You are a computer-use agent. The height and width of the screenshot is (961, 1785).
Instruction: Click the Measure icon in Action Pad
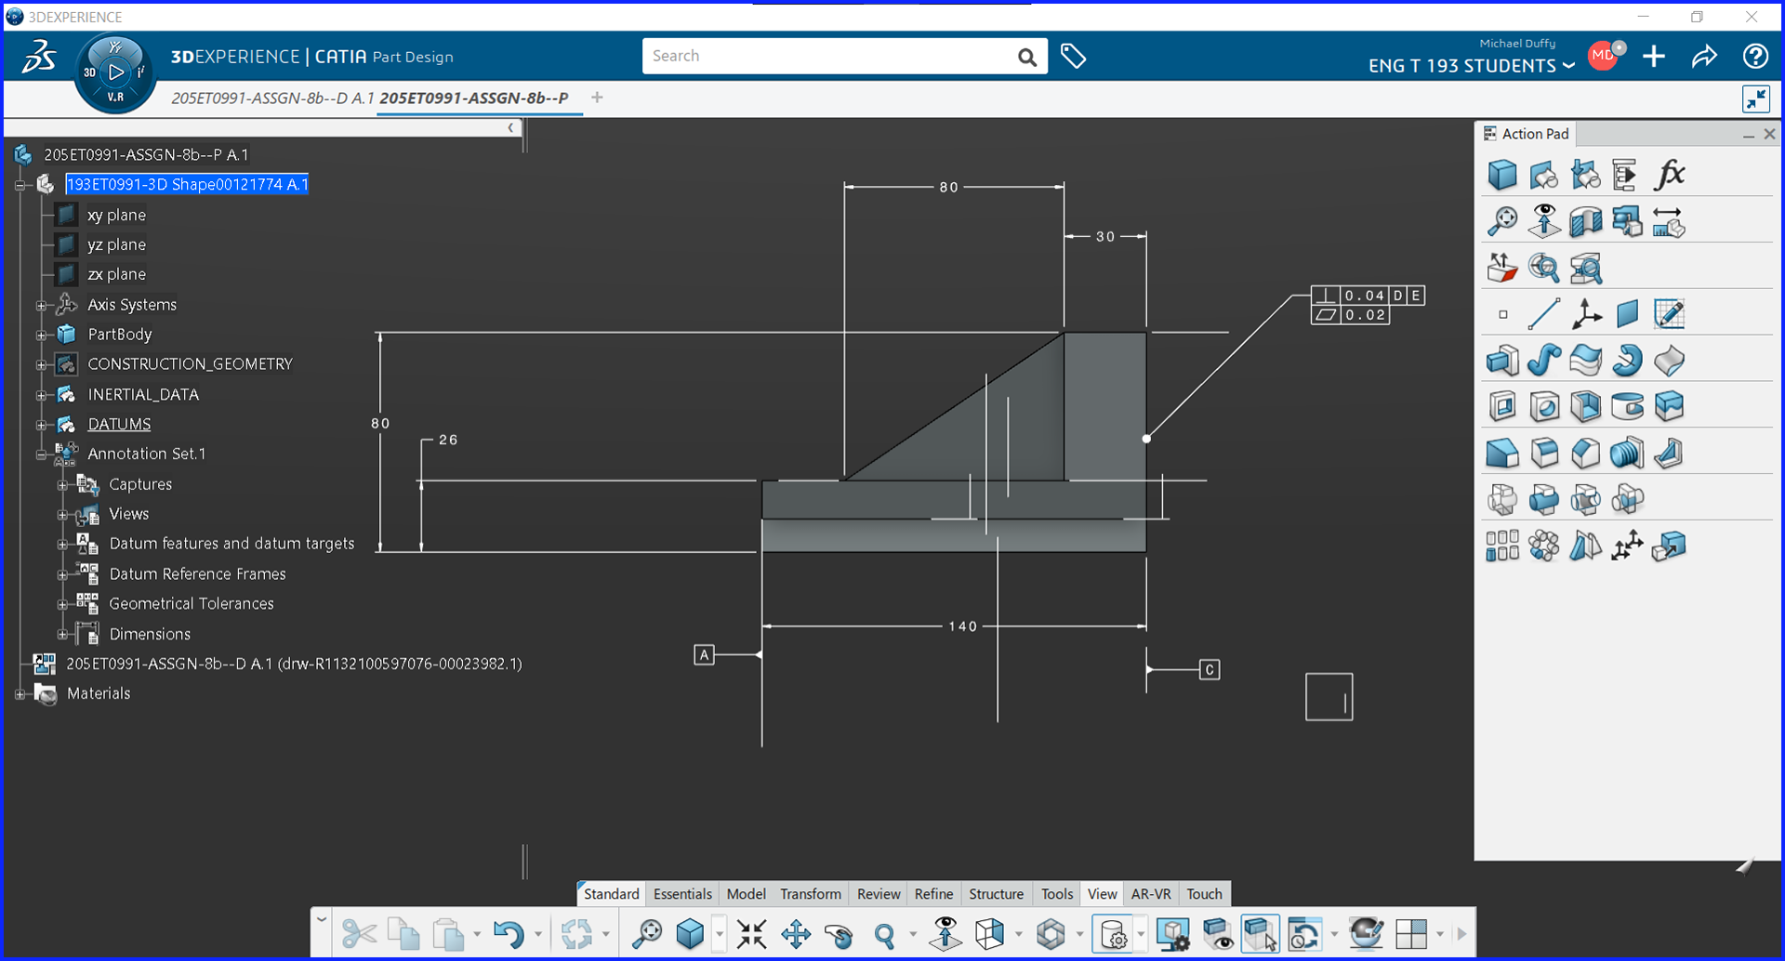coord(1669,221)
